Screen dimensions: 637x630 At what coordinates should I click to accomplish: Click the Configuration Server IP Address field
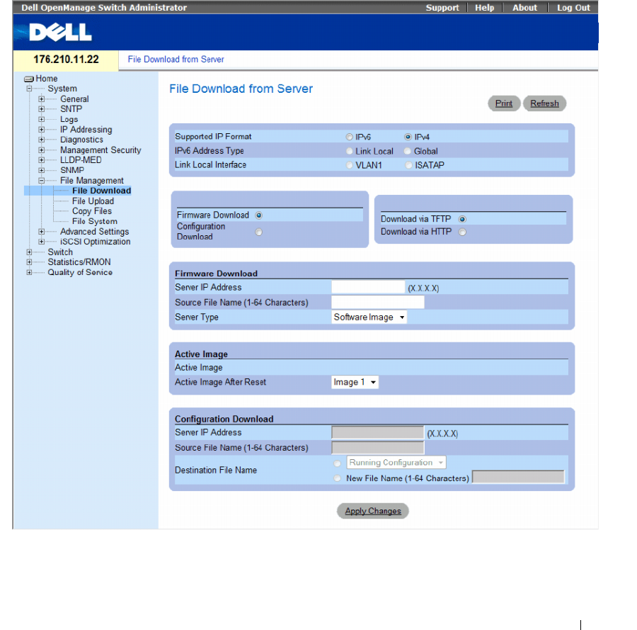coord(378,432)
